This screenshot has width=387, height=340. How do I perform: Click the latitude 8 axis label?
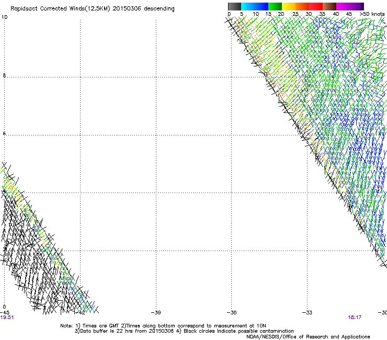coord(4,75)
